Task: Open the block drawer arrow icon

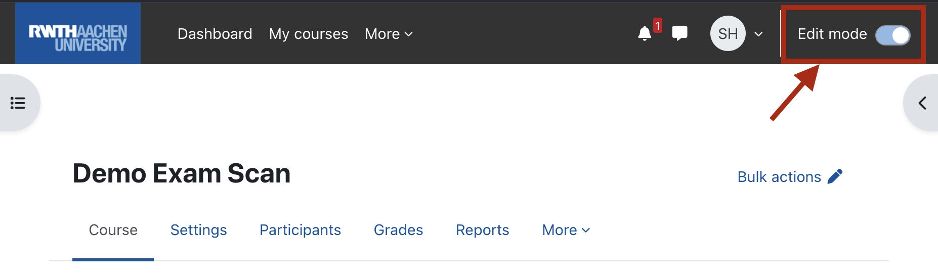Action: click(x=922, y=103)
